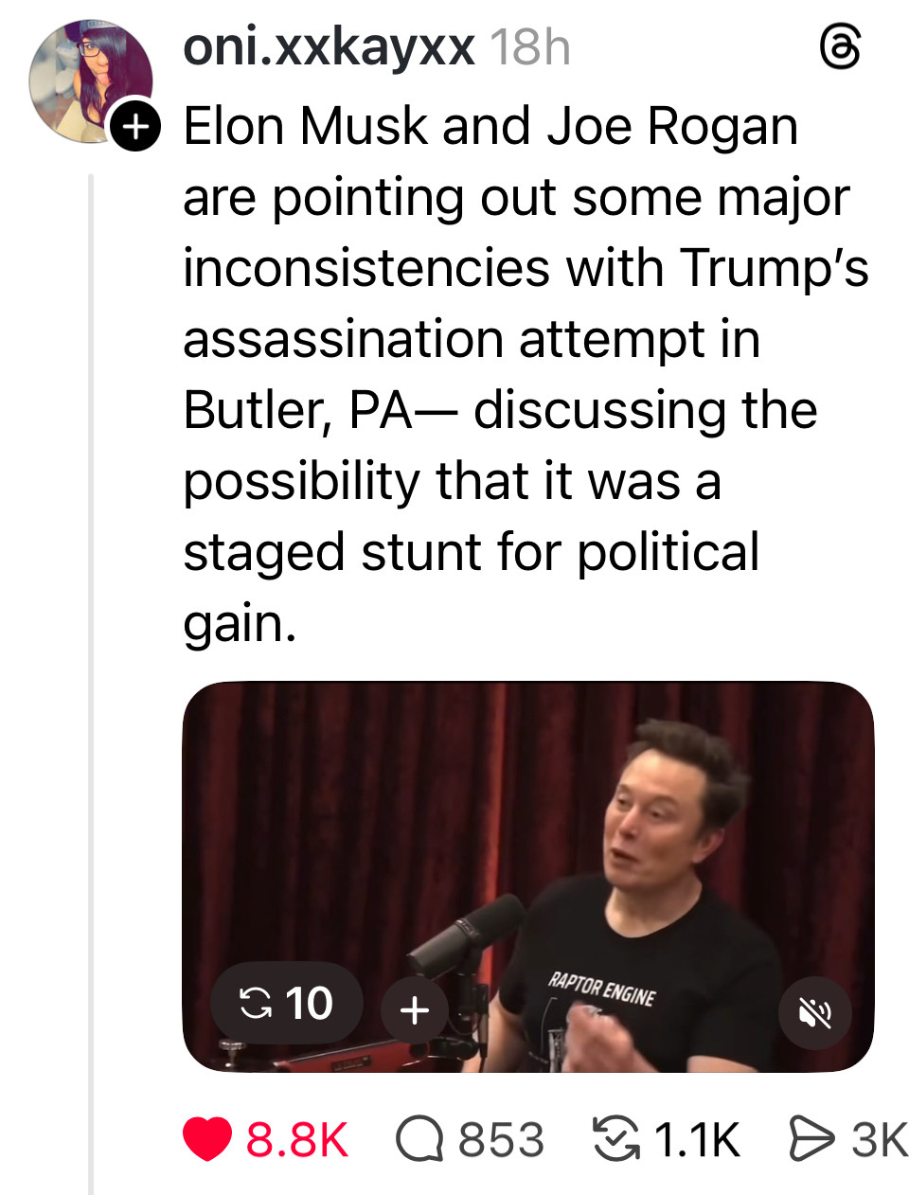Viewport: 909px width, 1195px height.
Task: Follow user via plus badge on avatar
Action: click(135, 126)
